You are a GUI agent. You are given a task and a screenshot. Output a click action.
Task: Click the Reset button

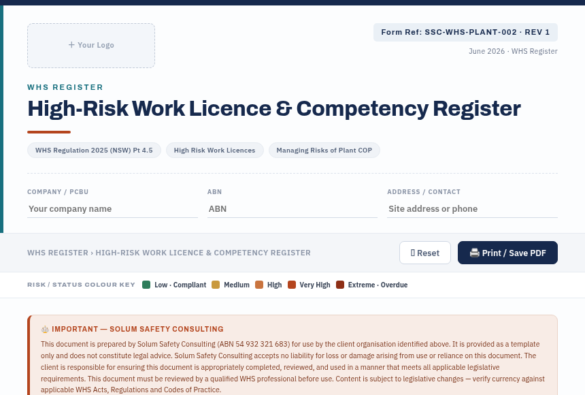point(425,253)
